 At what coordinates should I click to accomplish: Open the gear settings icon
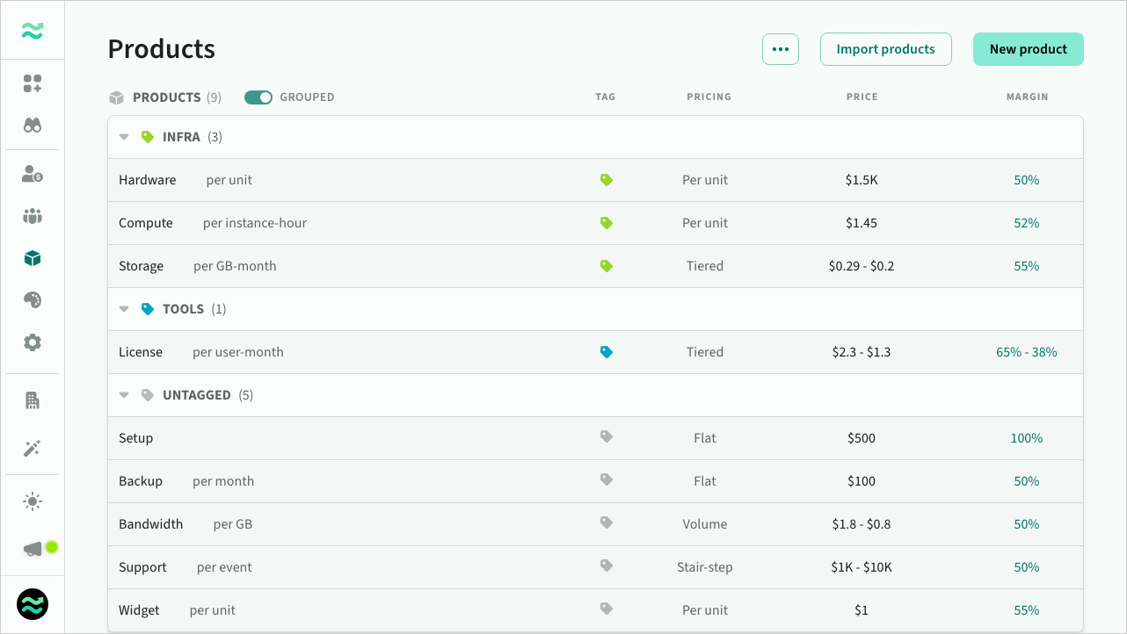33,342
